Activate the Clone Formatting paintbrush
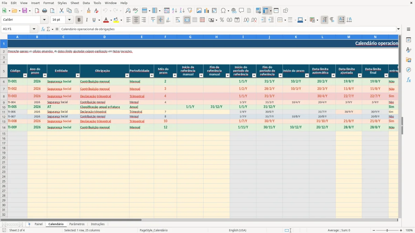415x233 pixels. (x=89, y=11)
